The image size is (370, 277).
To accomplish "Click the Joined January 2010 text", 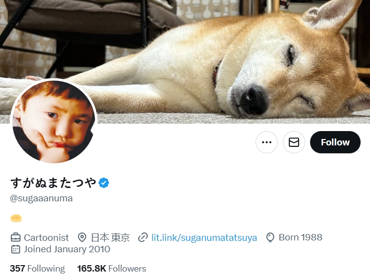I will 67,249.
